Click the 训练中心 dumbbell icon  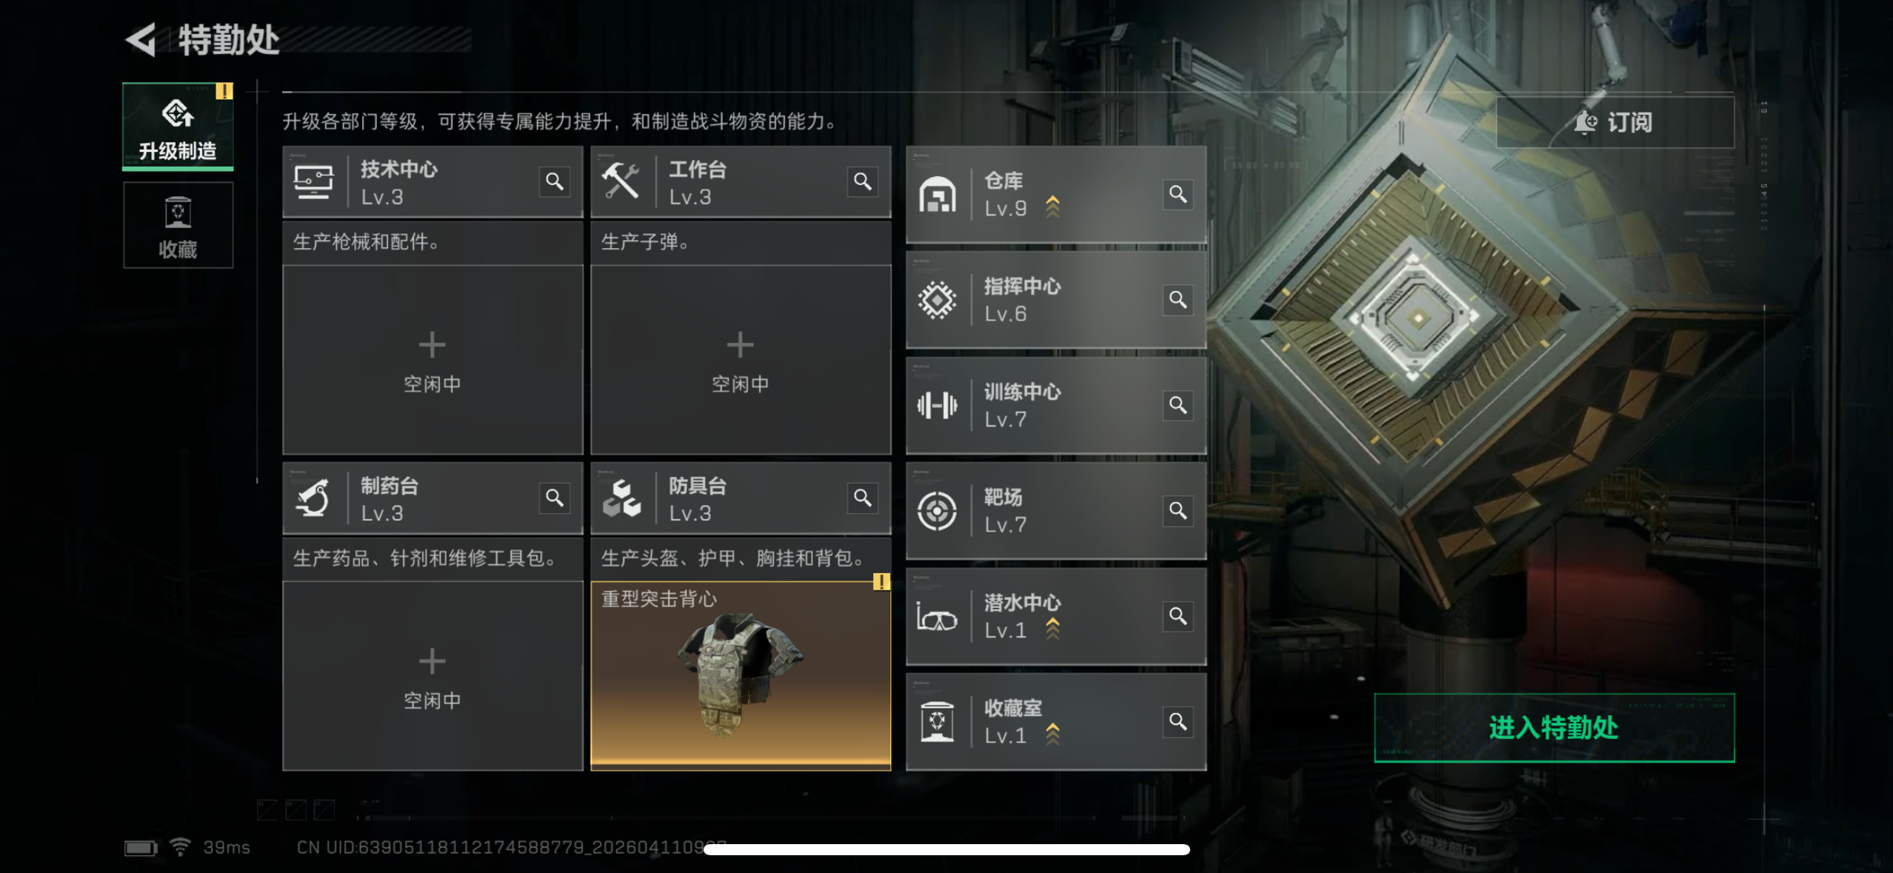938,405
